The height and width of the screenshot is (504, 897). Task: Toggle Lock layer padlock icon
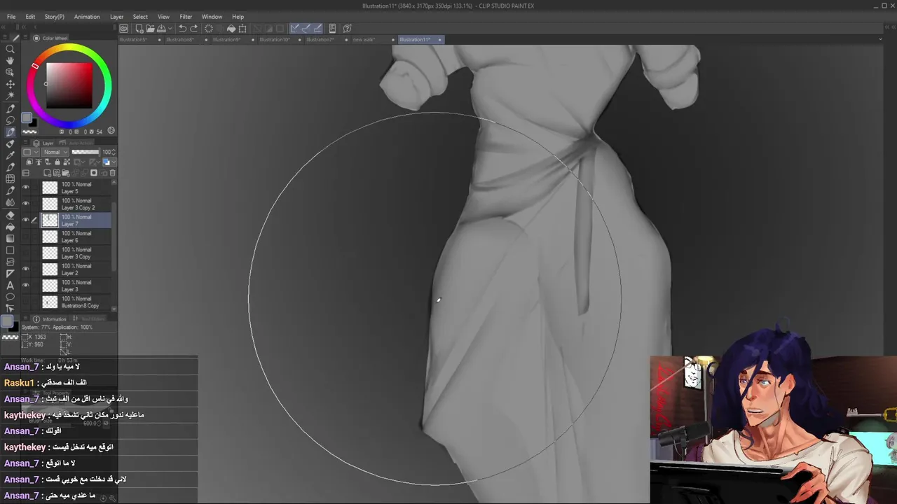(57, 162)
